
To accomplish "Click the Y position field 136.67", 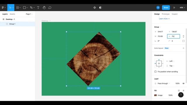I will [x=174, y=32].
